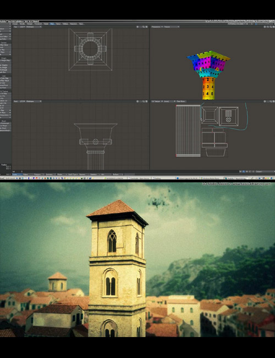
Task: Open the Texture render style dropdown
Action: (x=172, y=27)
